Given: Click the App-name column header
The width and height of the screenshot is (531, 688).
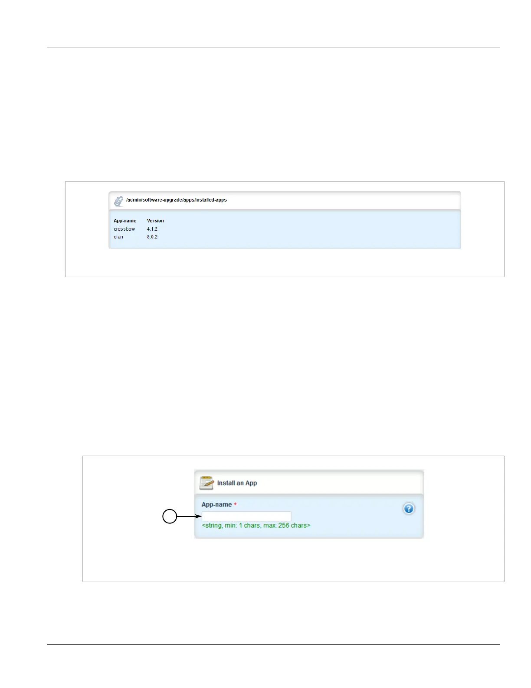Looking at the screenshot, I should pos(125,221).
